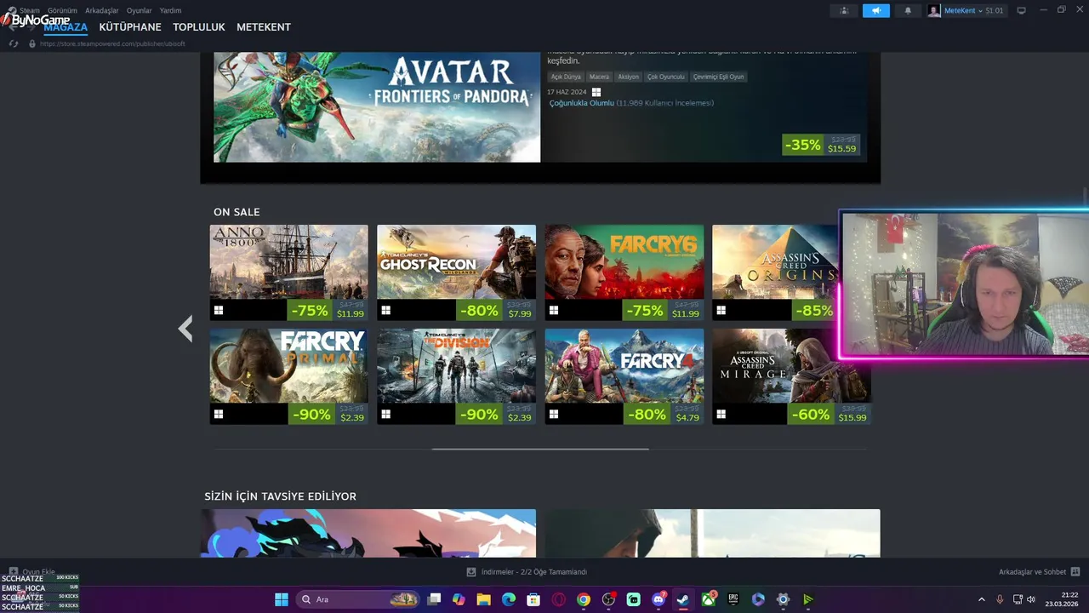Click the Çok Oyunculu tag
Viewport: 1089px width, 613px height.
665,77
